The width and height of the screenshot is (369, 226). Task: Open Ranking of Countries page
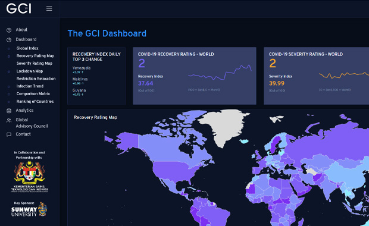[35, 101]
